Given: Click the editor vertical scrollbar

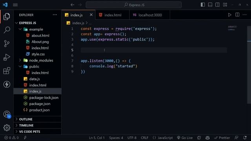Looking at the screenshot, I should click(249, 65).
